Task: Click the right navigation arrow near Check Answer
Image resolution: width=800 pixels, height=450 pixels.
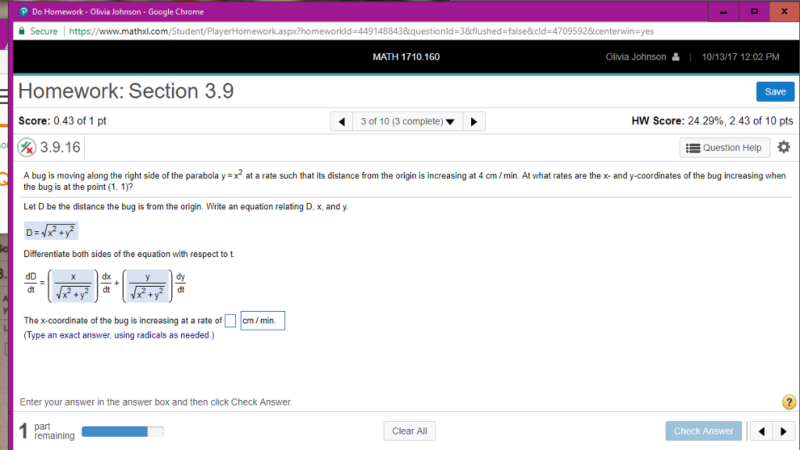Action: [x=784, y=430]
